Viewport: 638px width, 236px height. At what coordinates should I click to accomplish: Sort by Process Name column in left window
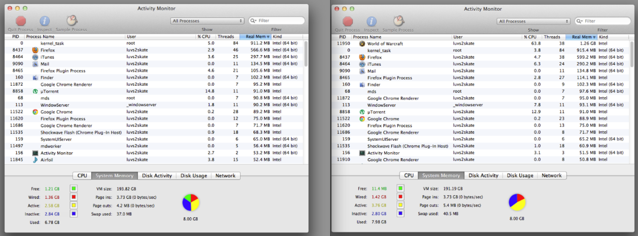point(75,37)
